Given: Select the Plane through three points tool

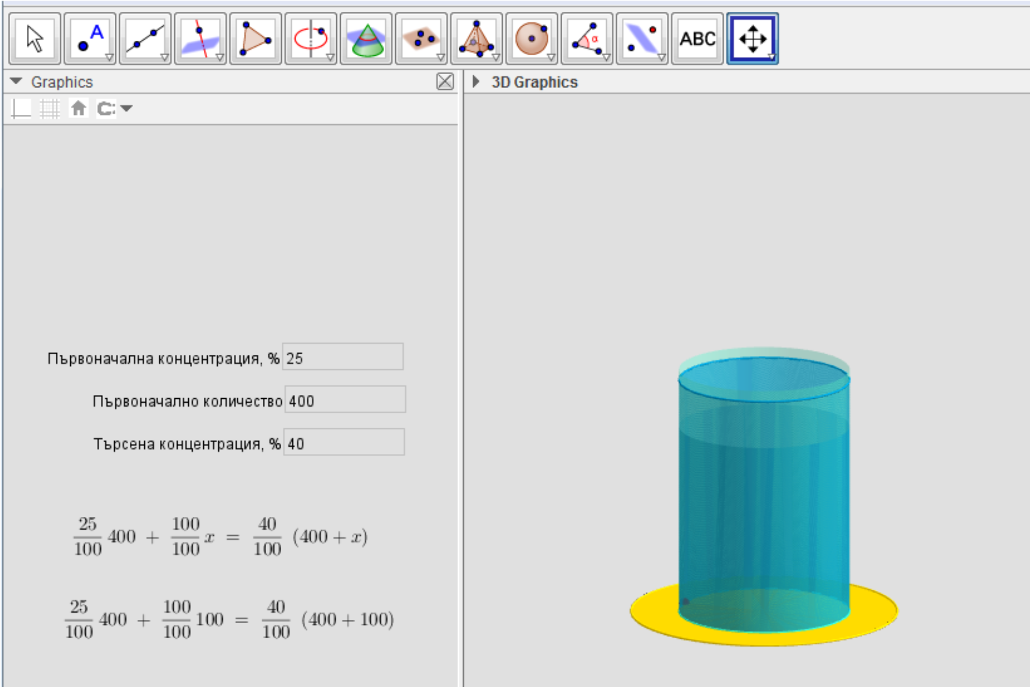Looking at the screenshot, I should pos(422,39).
